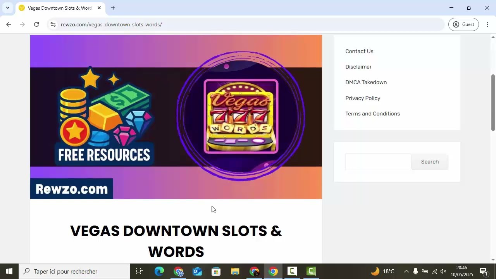Screen dimensions: 496x279
Task: Open the Disclaimer link
Action: tap(358, 67)
